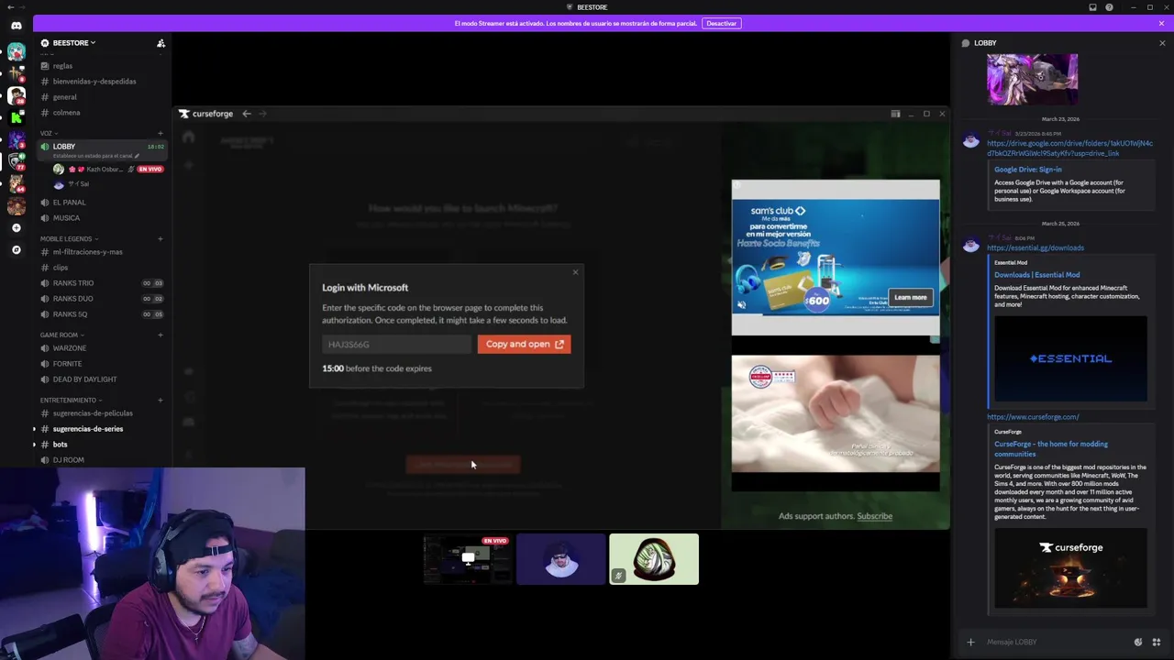The image size is (1174, 660).
Task: Open the essential.gg/downloads link
Action: (x=1036, y=247)
